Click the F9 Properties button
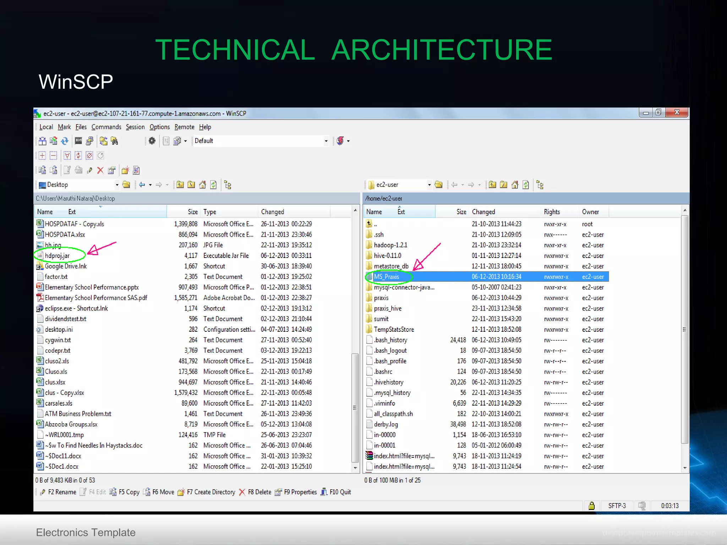The height and width of the screenshot is (545, 727). (296, 492)
